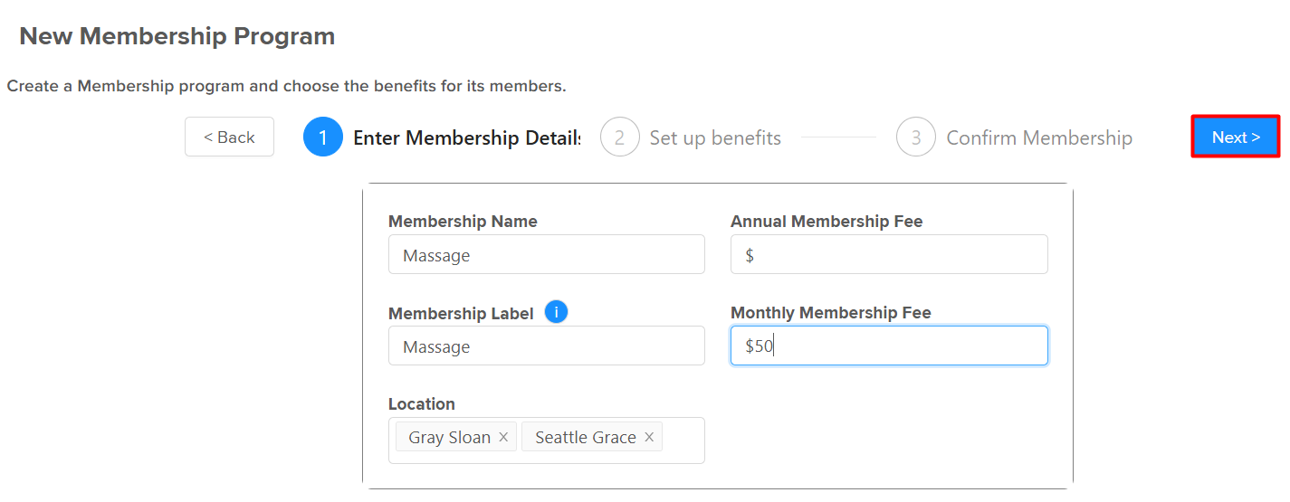Click the Seattle Grace location chip

(x=586, y=437)
